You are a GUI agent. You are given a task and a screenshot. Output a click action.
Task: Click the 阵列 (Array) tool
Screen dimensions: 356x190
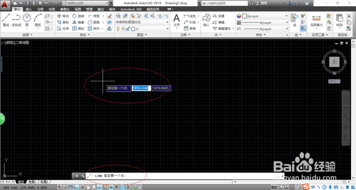tap(94, 29)
